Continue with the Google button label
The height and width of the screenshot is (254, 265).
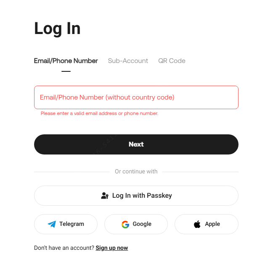142,224
